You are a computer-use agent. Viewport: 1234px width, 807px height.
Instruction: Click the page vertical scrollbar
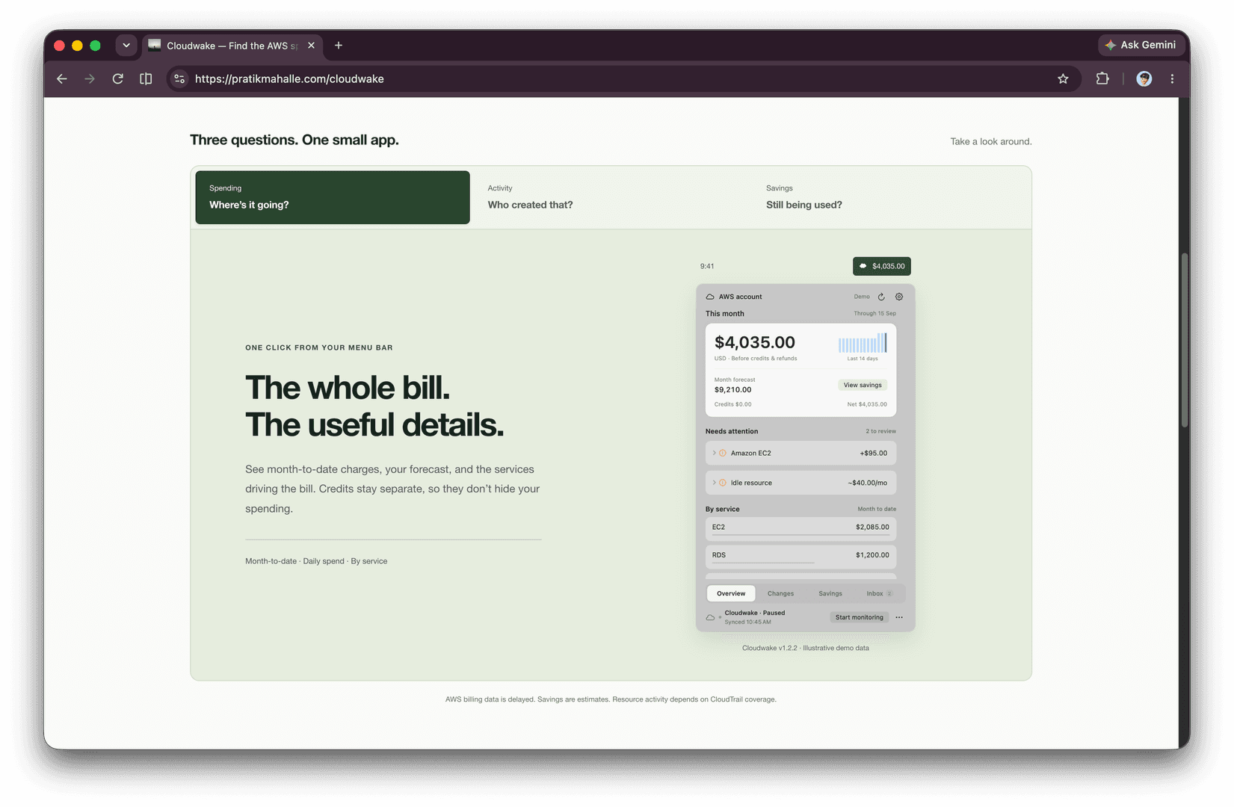(1185, 340)
